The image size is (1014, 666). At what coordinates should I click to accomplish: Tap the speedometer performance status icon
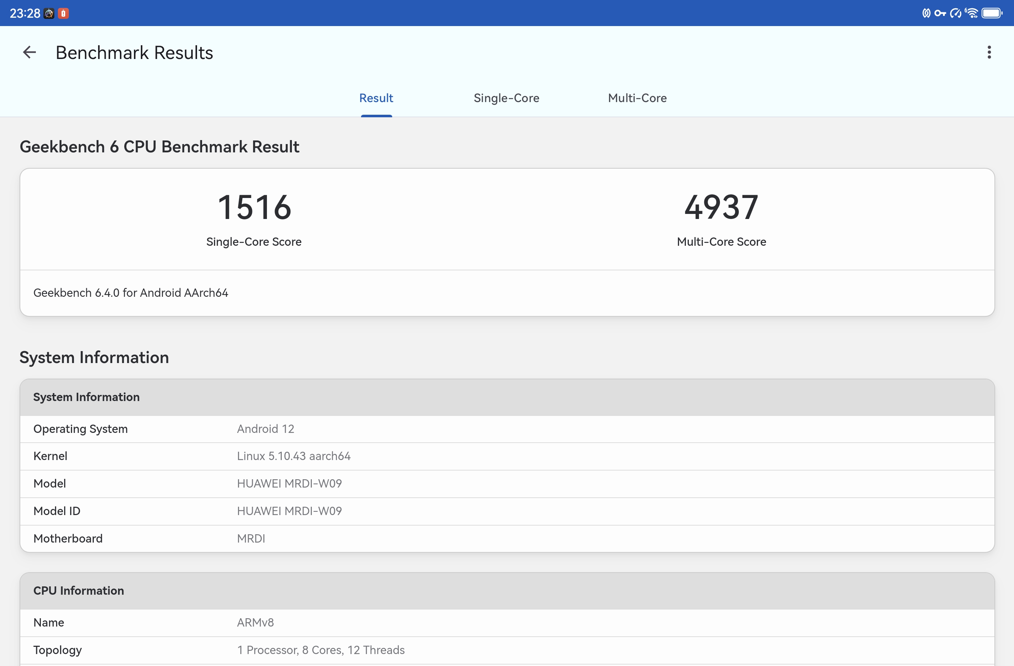click(956, 13)
